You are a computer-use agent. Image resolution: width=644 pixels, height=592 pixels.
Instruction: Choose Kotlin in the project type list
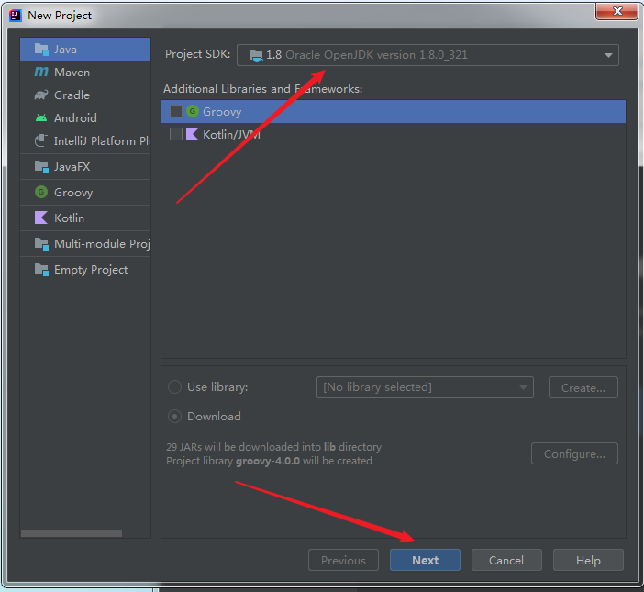tap(85, 218)
